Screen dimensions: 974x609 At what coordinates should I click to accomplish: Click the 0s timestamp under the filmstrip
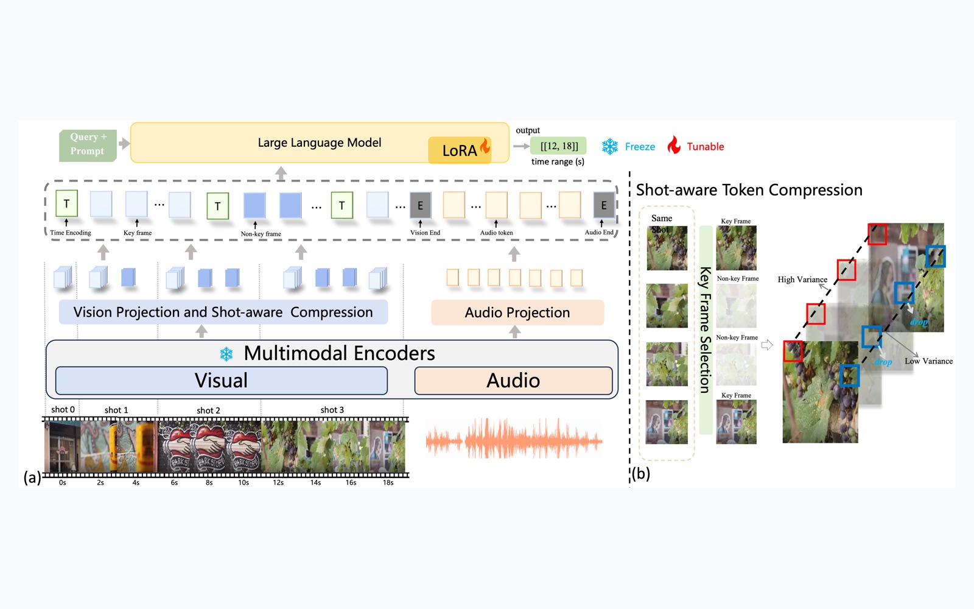(63, 482)
